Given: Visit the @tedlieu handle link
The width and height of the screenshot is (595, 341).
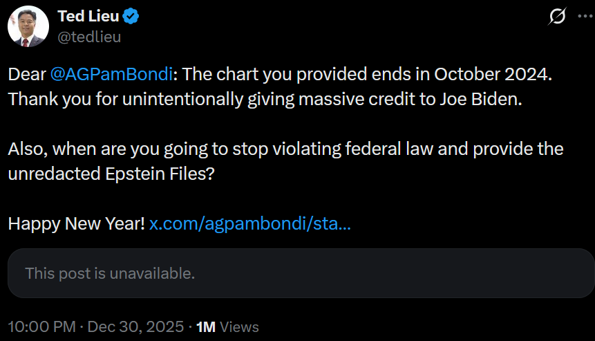Looking at the screenshot, I should coord(89,37).
